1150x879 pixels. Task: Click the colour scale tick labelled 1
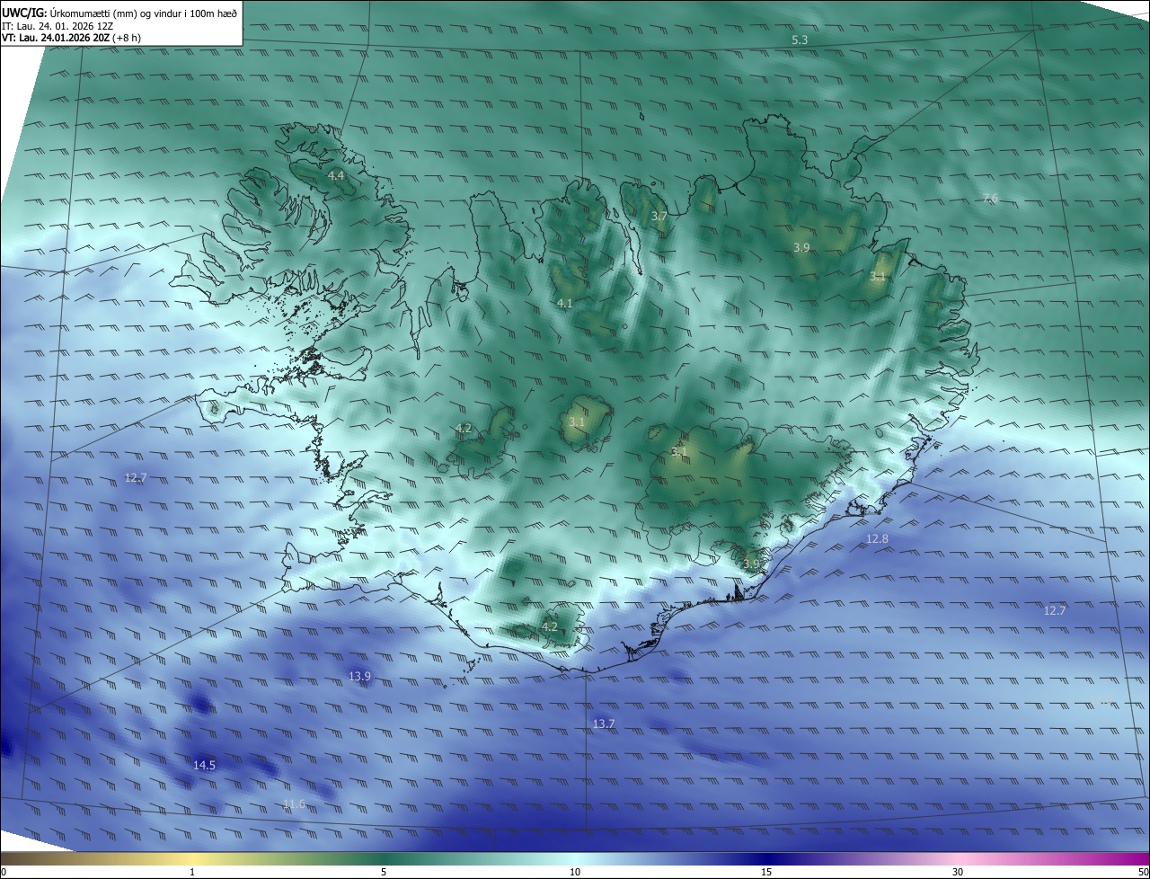point(192,872)
